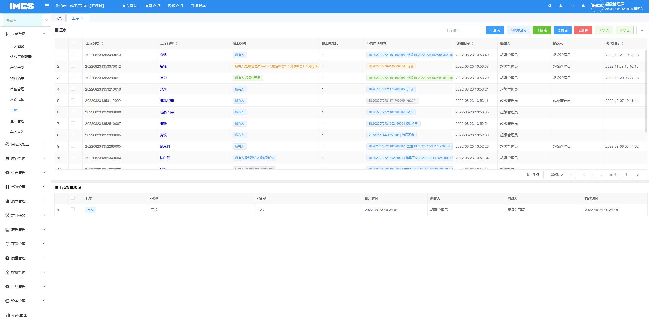Open 不良品项 in sidebar menu
This screenshot has height=327, width=649.
tap(17, 100)
